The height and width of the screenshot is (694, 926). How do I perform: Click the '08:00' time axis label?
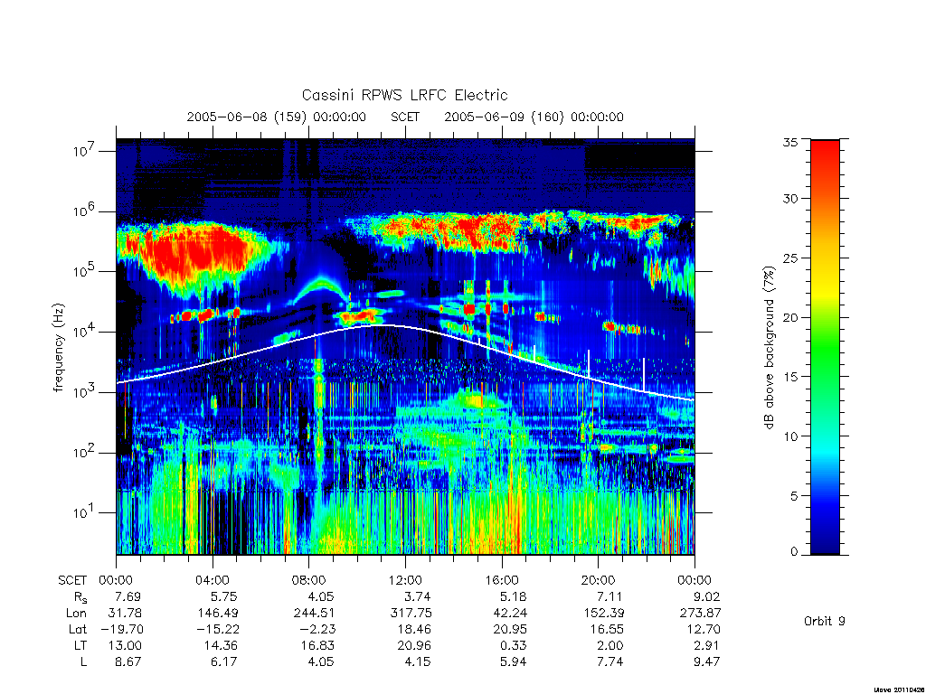point(309,580)
